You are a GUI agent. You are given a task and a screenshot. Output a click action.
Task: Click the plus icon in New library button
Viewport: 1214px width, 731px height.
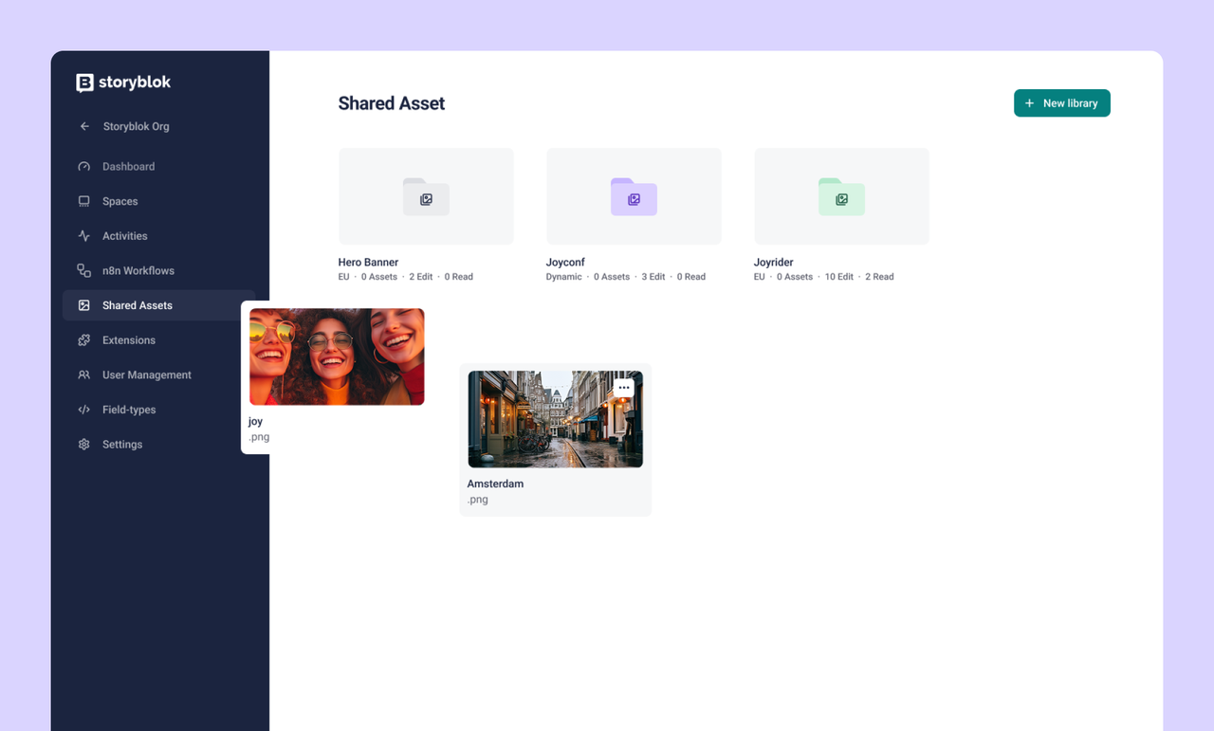click(x=1030, y=103)
